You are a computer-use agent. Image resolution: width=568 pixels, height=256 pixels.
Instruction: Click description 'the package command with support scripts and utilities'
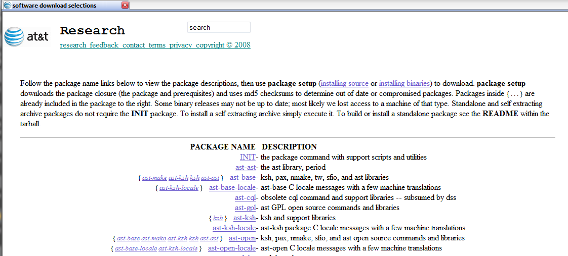pos(343,158)
